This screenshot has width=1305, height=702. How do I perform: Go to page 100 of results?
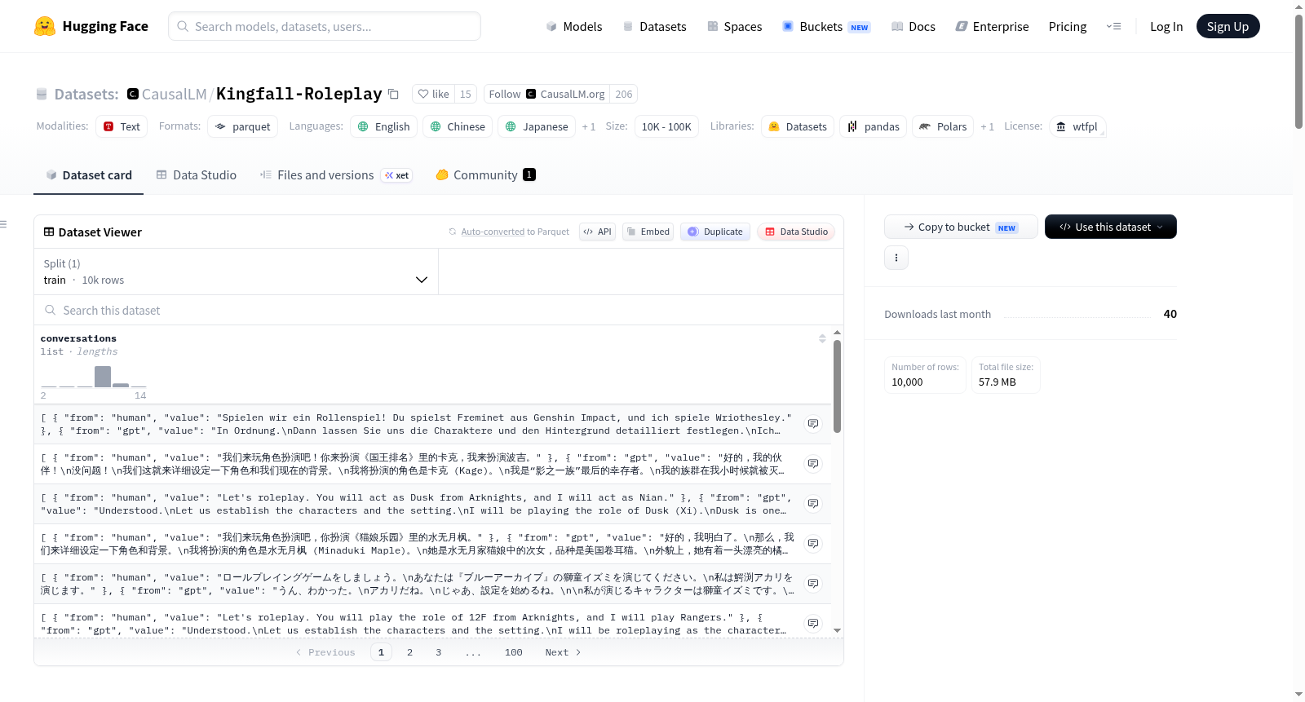tap(513, 652)
